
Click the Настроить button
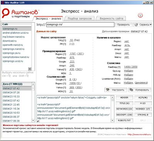click(115, 90)
